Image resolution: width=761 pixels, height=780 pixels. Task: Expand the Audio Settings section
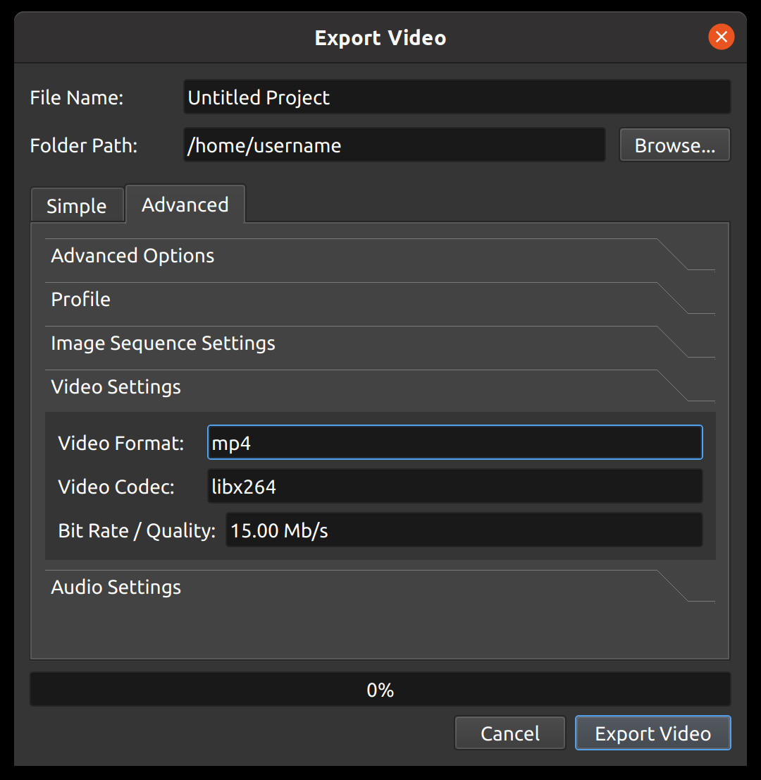tap(116, 586)
